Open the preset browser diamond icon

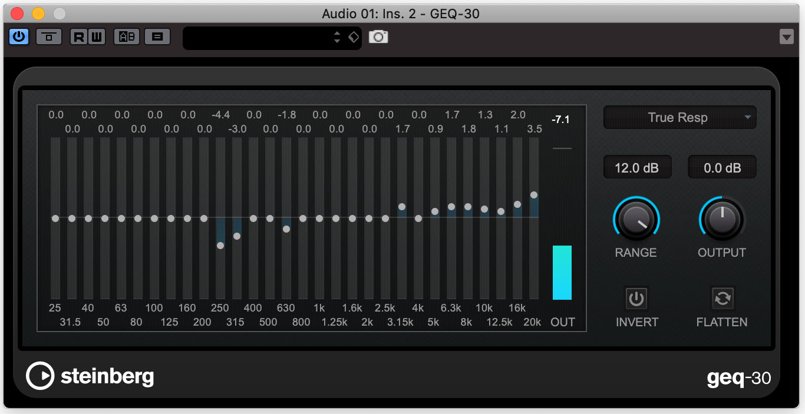coord(353,37)
